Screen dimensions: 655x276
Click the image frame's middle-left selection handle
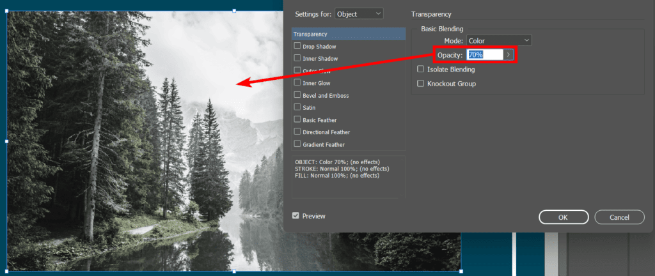pyautogui.click(x=7, y=141)
